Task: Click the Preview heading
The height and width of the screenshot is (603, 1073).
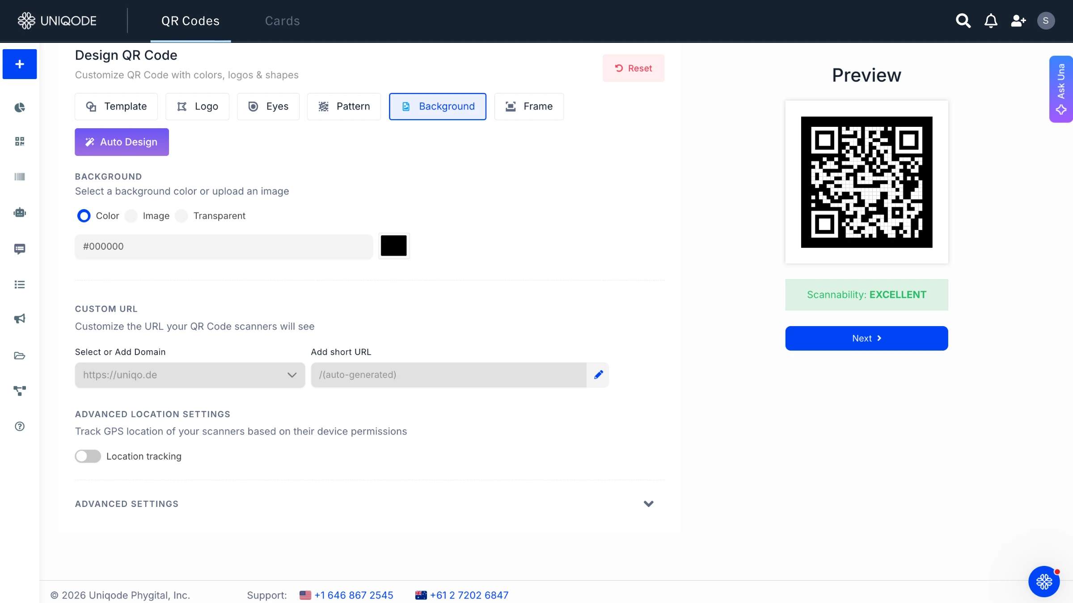Action: [x=866, y=75]
